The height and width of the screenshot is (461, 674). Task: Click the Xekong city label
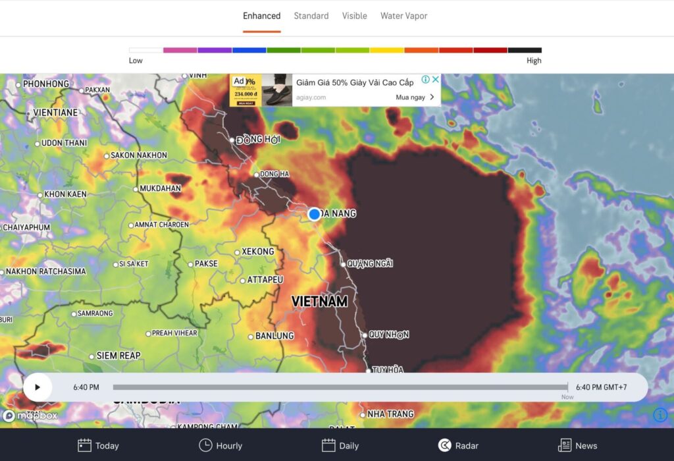click(257, 252)
